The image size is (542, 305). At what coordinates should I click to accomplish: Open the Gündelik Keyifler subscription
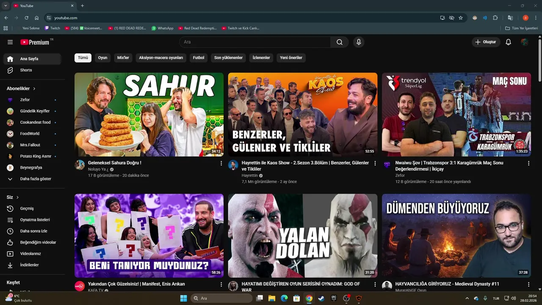[x=32, y=111]
